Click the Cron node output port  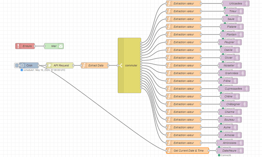[x=38, y=65]
